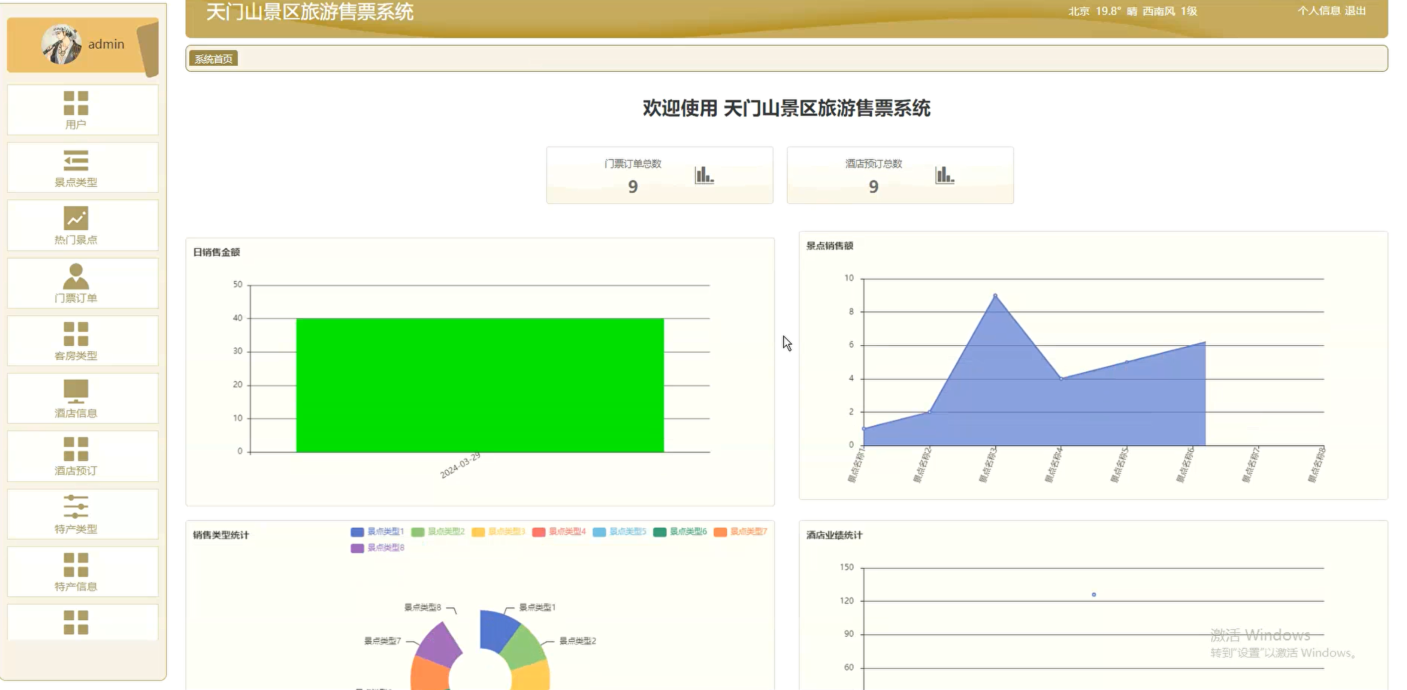1407x690 pixels.
Task: Click the 酒店业绩统计 chart title
Action: (834, 536)
